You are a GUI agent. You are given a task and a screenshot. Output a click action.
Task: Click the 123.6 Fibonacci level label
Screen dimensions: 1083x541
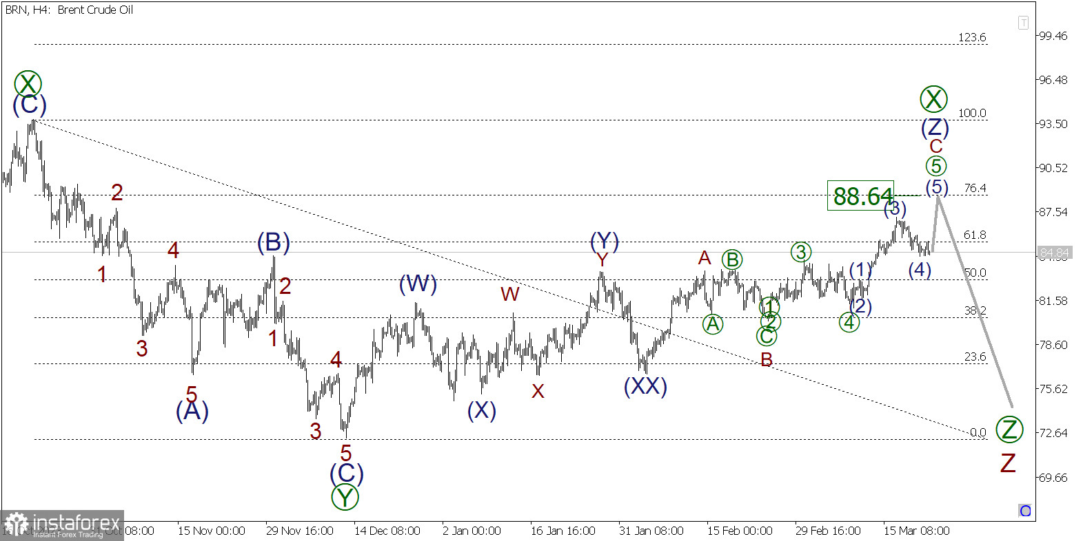click(972, 38)
